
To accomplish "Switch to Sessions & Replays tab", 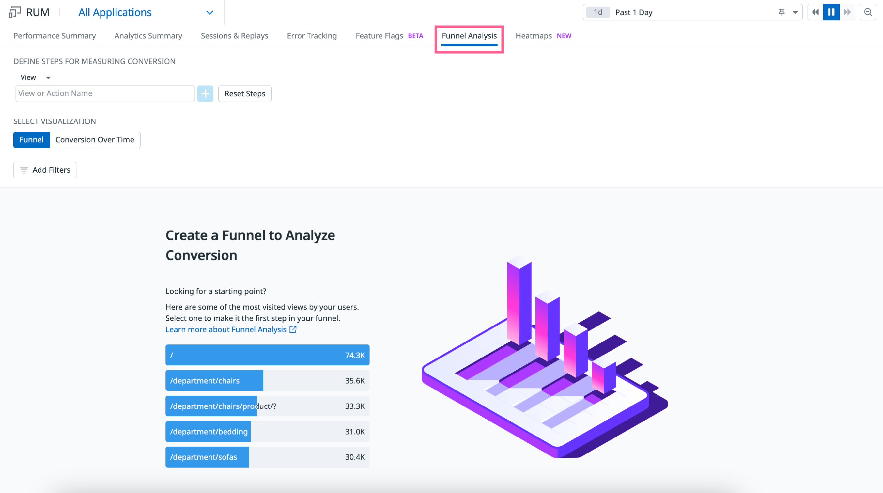I will [235, 36].
